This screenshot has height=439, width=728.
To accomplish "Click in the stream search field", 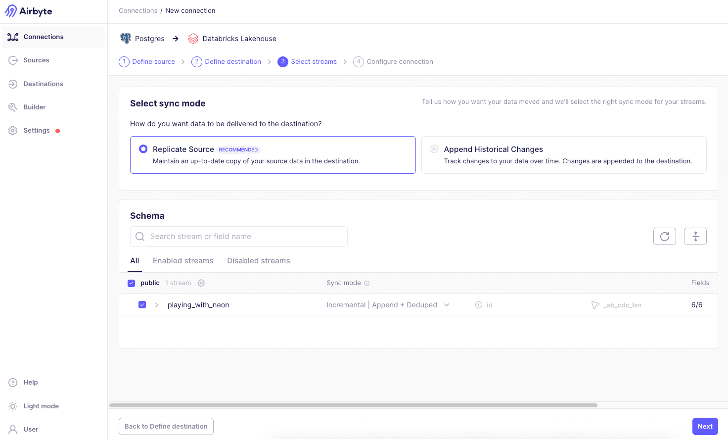I will pos(238,237).
